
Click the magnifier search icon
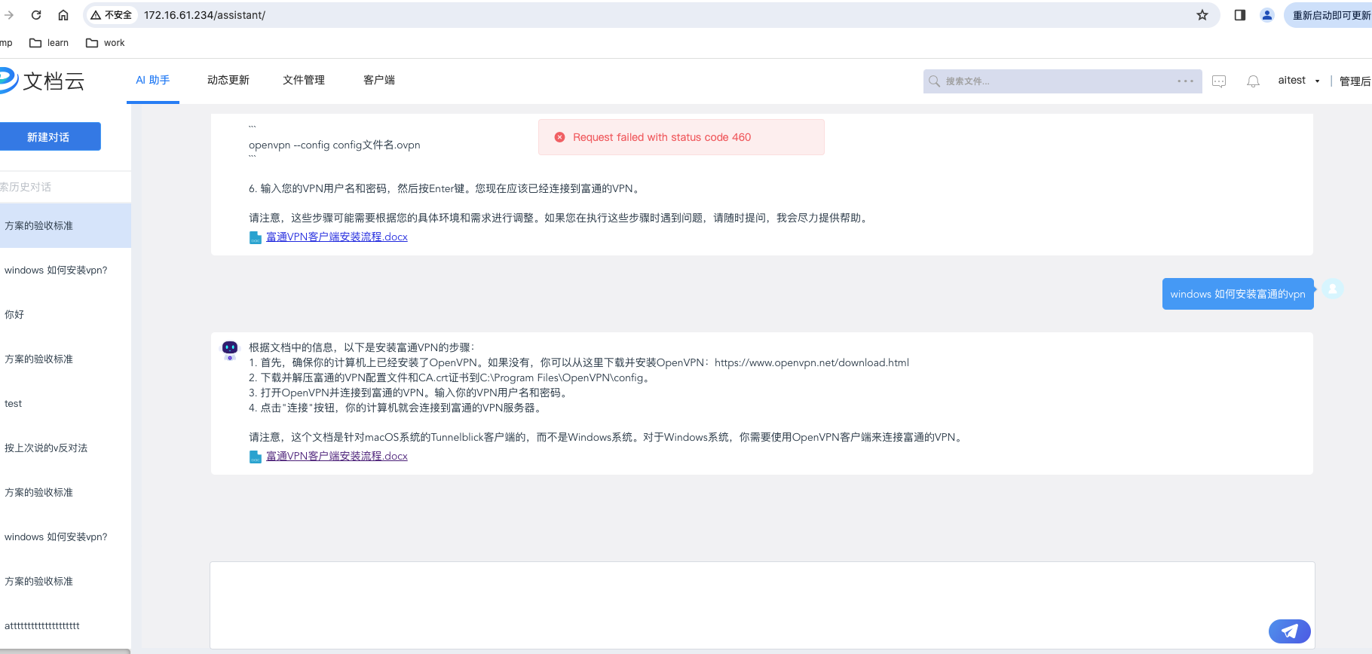935,81
